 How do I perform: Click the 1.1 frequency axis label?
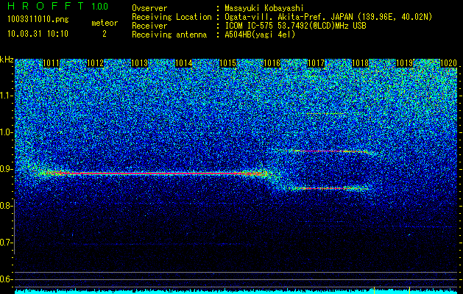click(x=5, y=96)
